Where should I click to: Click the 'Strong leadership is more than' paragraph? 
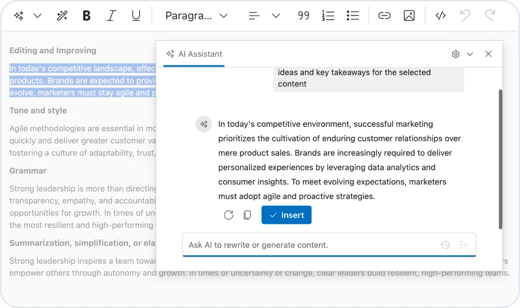click(82, 207)
